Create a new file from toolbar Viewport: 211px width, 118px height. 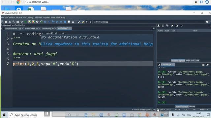[2, 22]
